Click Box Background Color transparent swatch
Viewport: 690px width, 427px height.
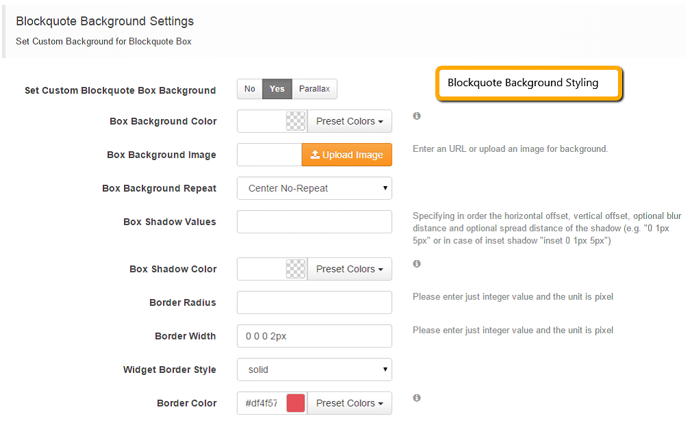(296, 121)
